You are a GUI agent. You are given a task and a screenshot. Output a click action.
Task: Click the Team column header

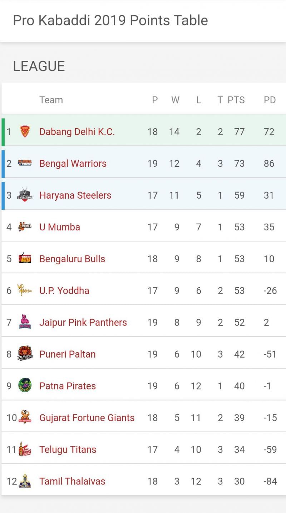(x=51, y=100)
